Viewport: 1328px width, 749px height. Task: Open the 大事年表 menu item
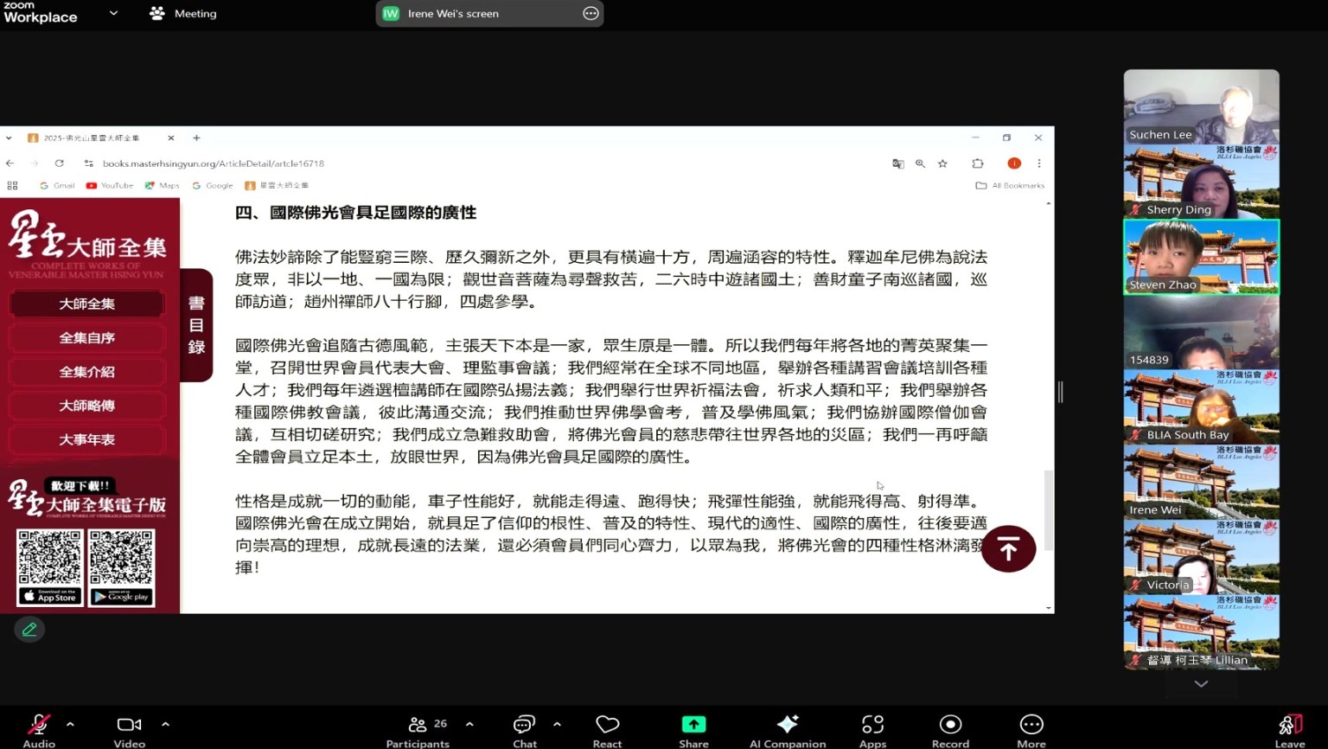[x=86, y=439]
